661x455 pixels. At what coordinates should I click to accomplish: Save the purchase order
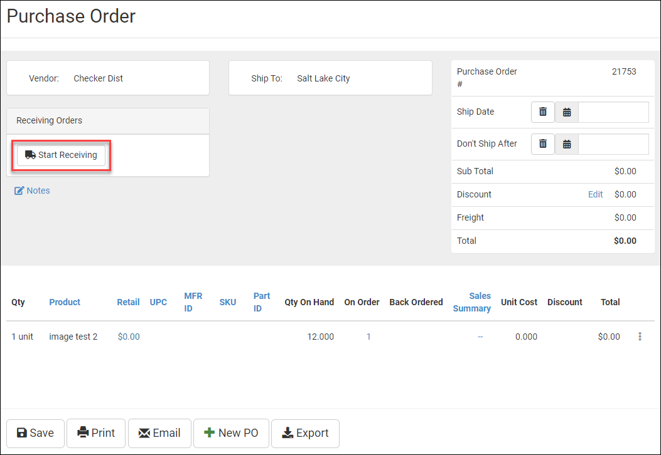point(35,433)
